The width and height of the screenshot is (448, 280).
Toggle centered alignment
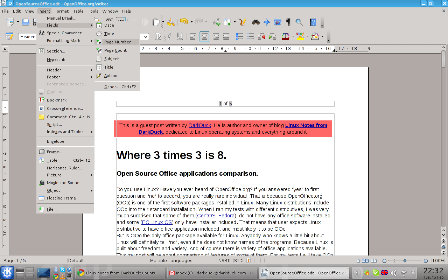(x=204, y=36)
